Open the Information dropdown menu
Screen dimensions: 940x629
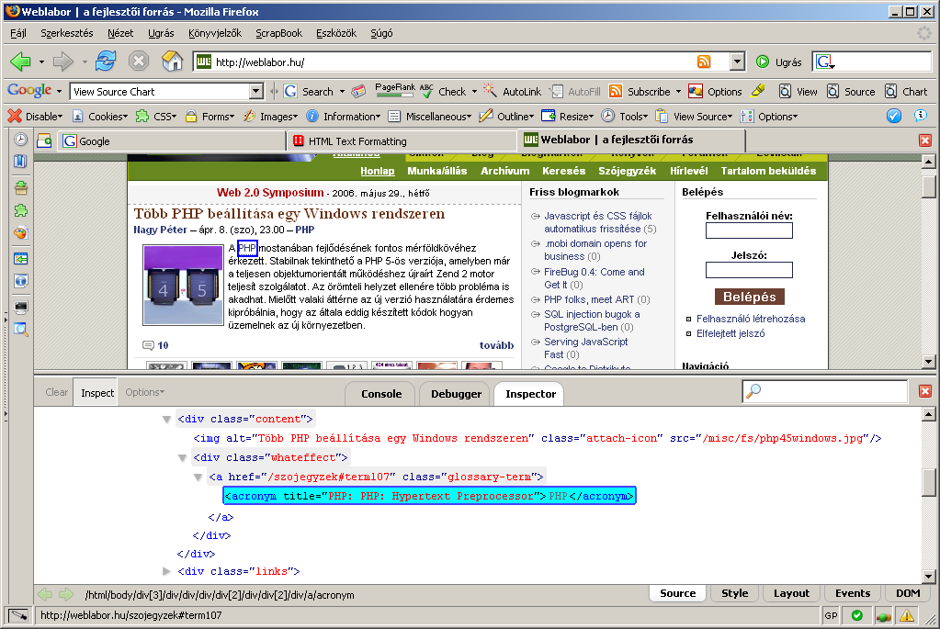[x=343, y=117]
